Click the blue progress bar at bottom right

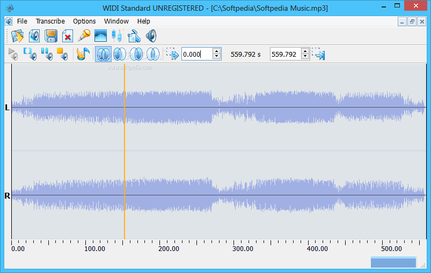[x=393, y=262]
